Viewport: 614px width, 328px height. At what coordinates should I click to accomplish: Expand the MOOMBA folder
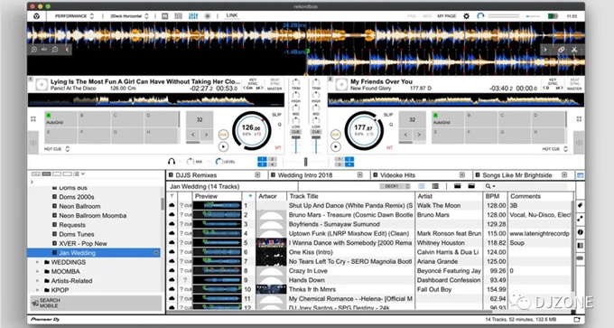(38, 272)
